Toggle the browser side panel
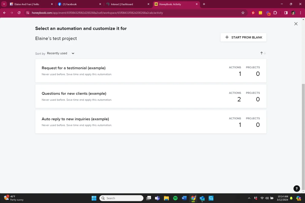Screen dimensions: 305x203 point(286,13)
